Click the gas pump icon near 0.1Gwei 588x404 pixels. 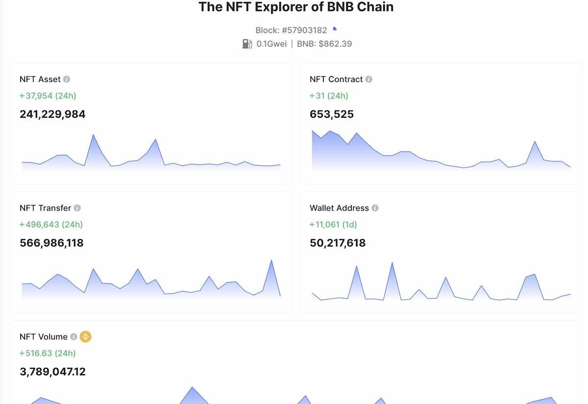[x=248, y=44]
